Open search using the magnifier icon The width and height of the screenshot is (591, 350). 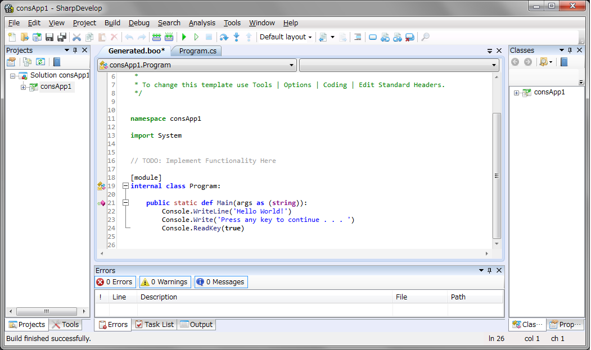point(425,37)
